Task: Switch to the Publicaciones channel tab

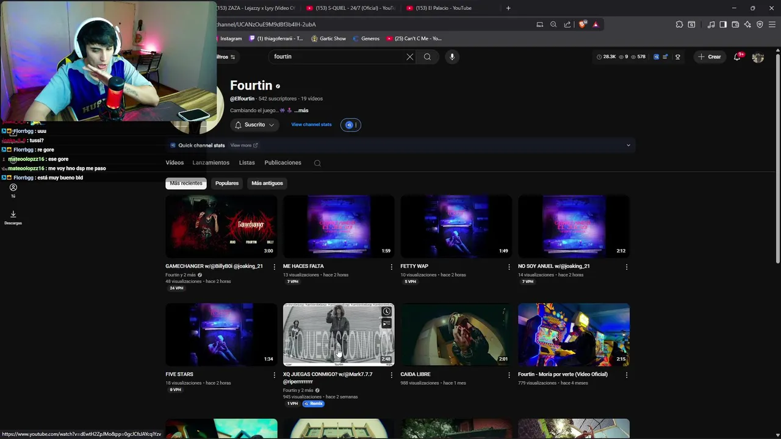Action: [x=283, y=163]
